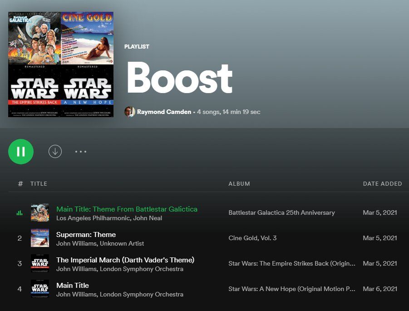Pause playback with the green pause button

pyautogui.click(x=21, y=152)
